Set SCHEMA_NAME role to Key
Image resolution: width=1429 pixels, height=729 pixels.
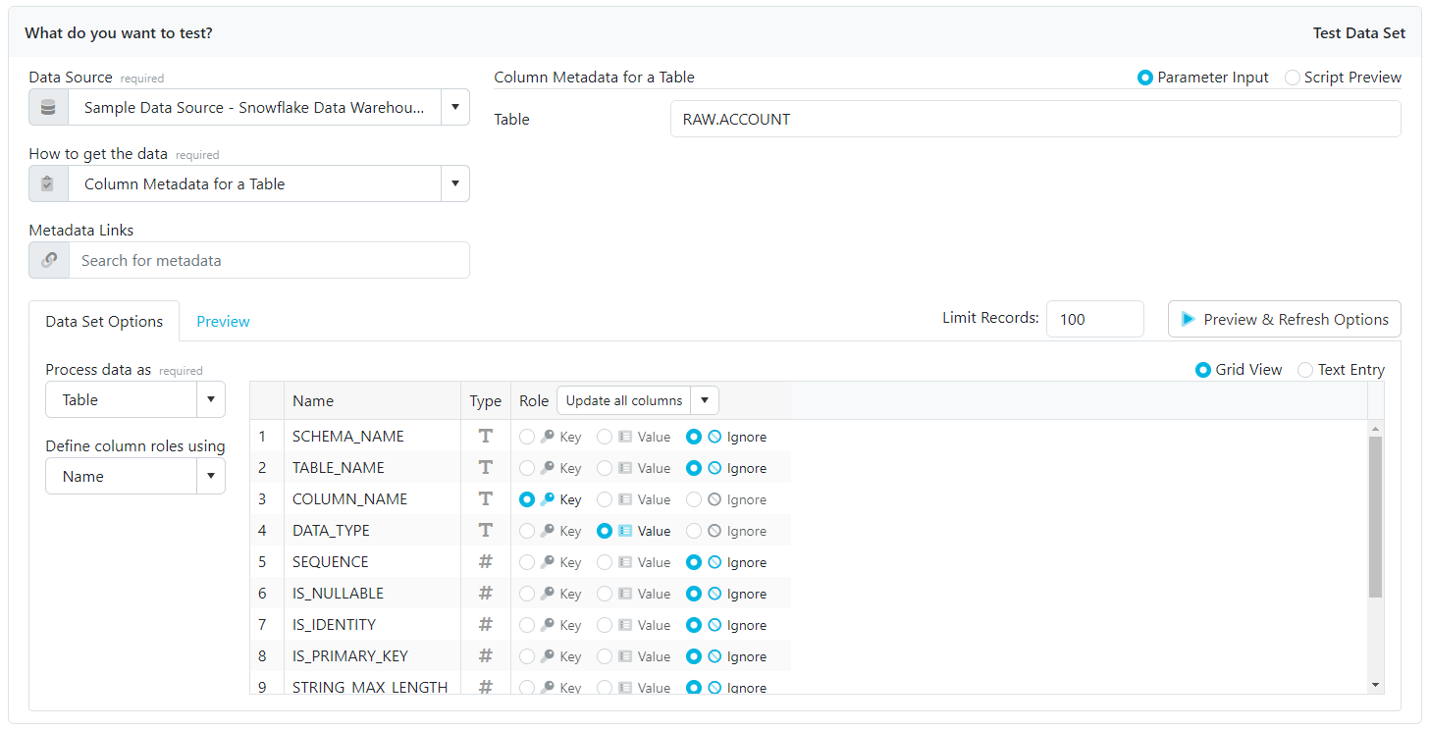[527, 437]
